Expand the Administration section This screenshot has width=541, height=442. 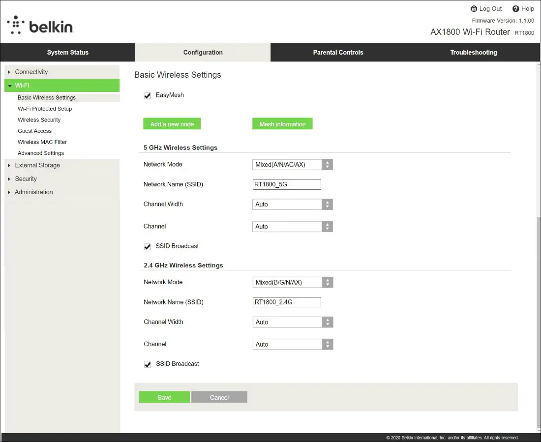click(62, 192)
